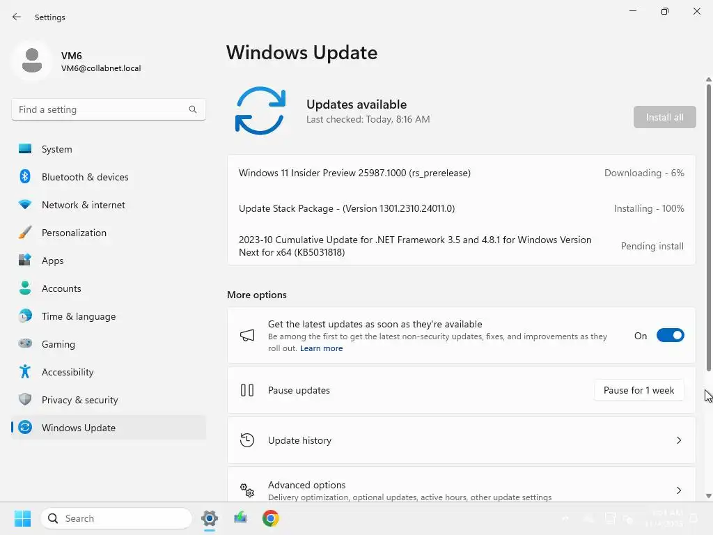Viewport: 713px width, 535px height.
Task: Go back using the Settings back arrow
Action: 17,17
